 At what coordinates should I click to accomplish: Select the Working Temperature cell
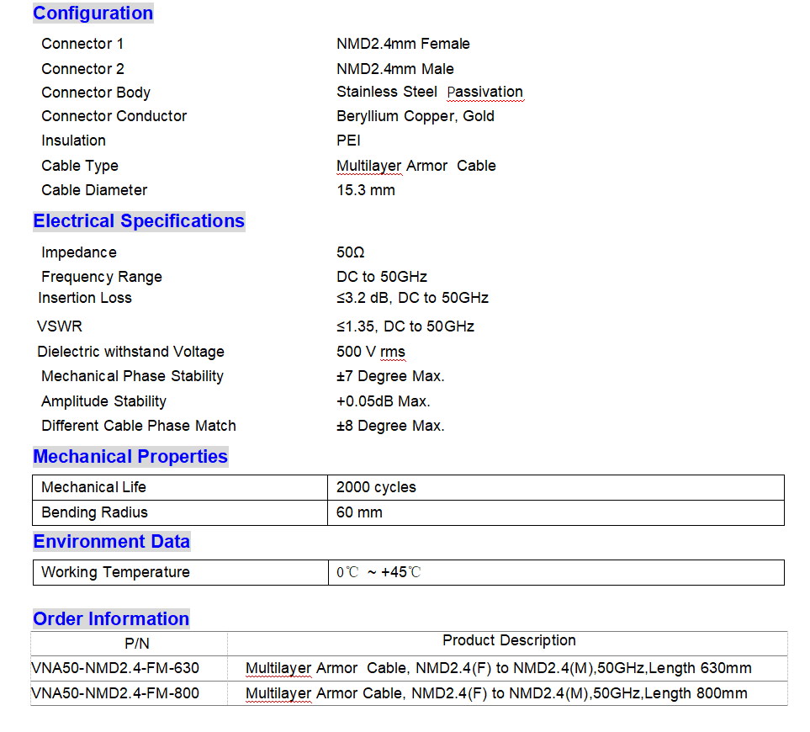point(180,572)
